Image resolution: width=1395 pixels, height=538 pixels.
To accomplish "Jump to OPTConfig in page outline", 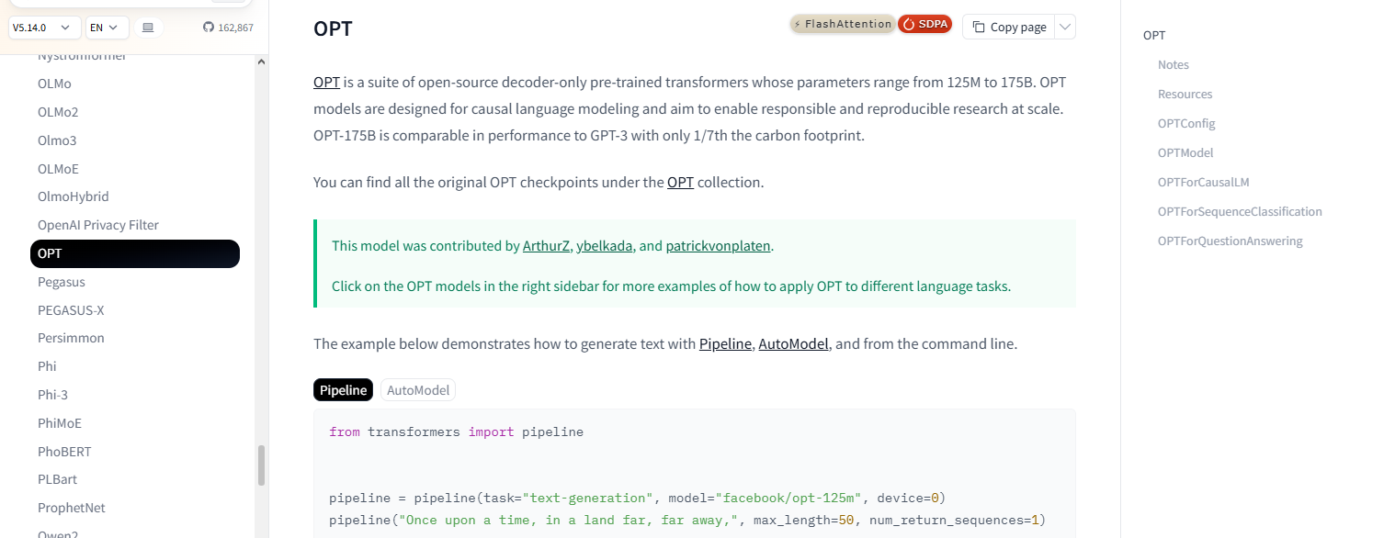I will [1186, 123].
